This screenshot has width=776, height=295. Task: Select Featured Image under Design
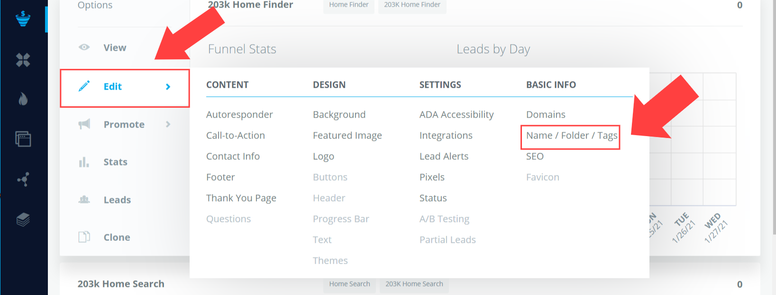point(347,136)
